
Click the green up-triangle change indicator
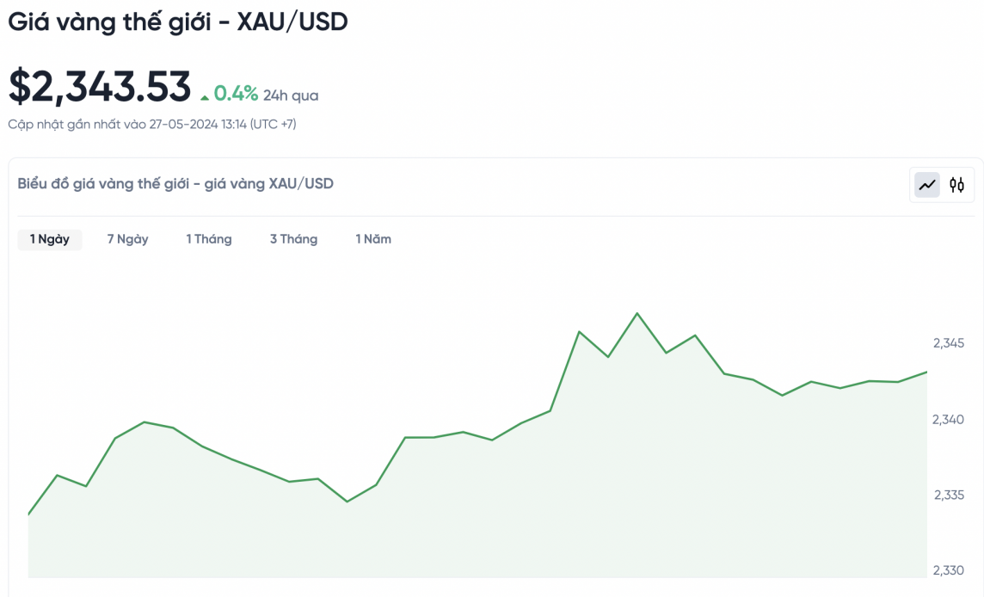click(x=205, y=97)
